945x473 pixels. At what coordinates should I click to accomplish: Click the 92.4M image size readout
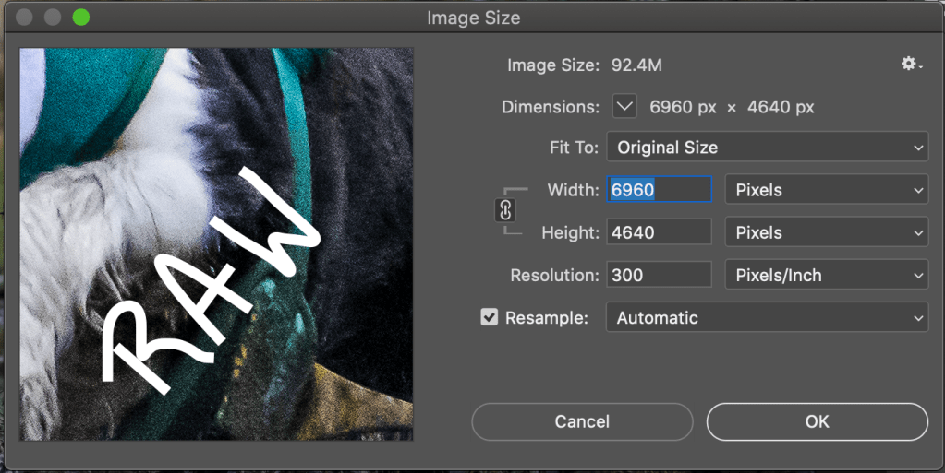pos(636,65)
